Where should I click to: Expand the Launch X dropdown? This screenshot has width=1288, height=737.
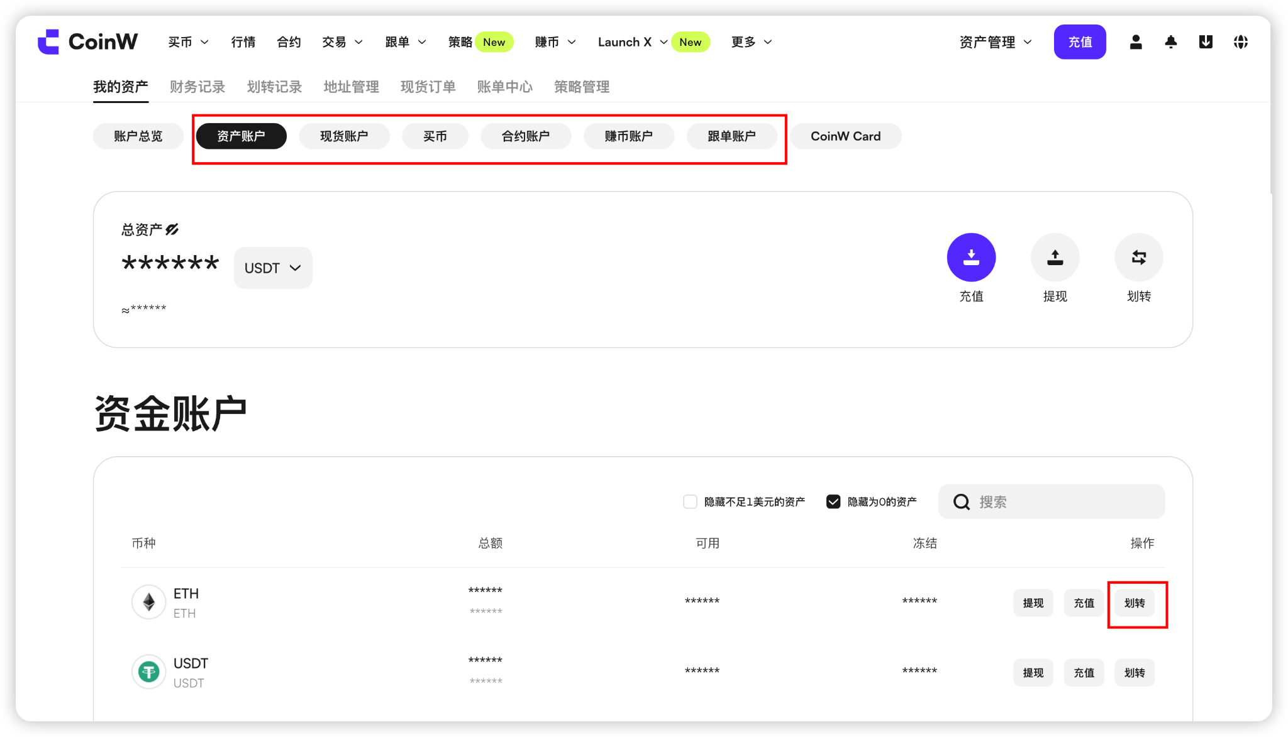[x=633, y=42]
